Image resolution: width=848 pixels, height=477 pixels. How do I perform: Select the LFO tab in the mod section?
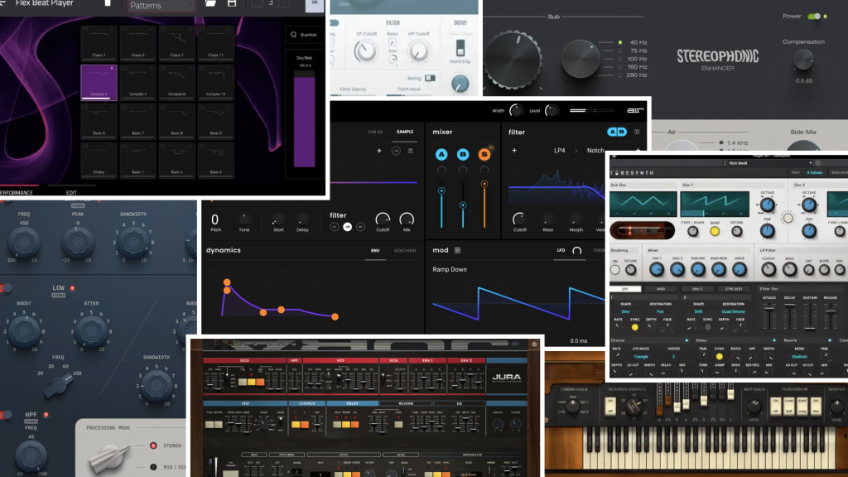point(561,250)
